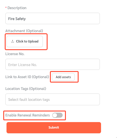Click the Add assets button

[x=63, y=77]
